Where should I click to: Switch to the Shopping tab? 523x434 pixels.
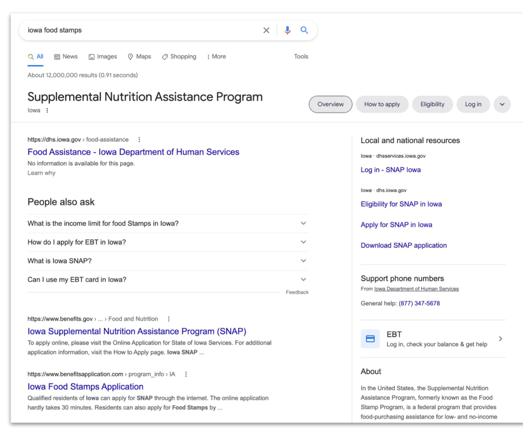pyautogui.click(x=179, y=57)
